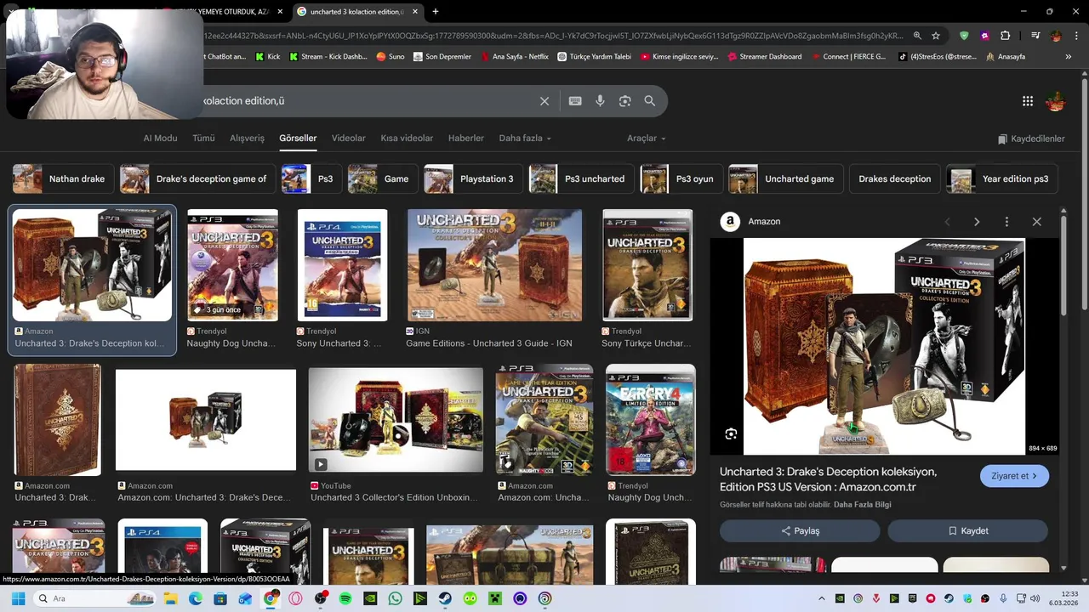Open File Explorer from the taskbar

[x=170, y=598]
